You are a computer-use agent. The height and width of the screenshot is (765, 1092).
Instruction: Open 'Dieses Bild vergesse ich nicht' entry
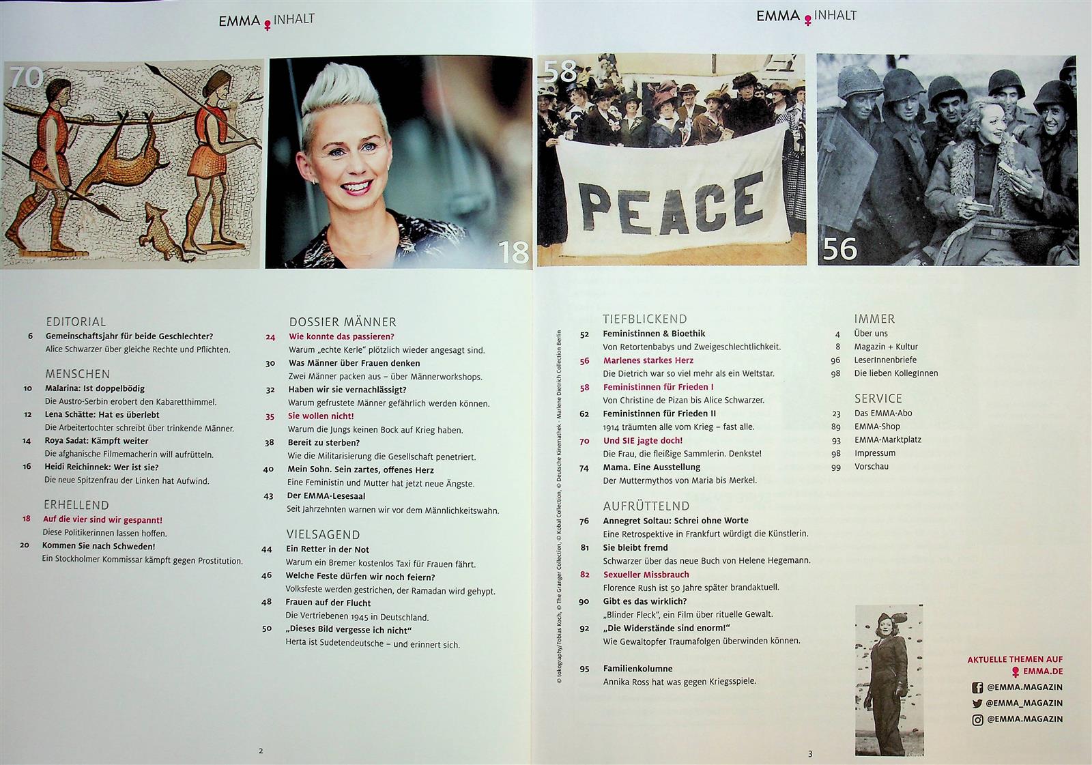click(348, 630)
